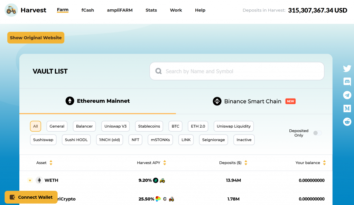Switch to the Ethereum Mainnet tab
The image size is (354, 205).
(97, 101)
